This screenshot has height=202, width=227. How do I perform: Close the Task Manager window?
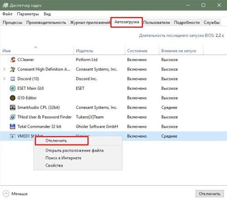coord(219,5)
